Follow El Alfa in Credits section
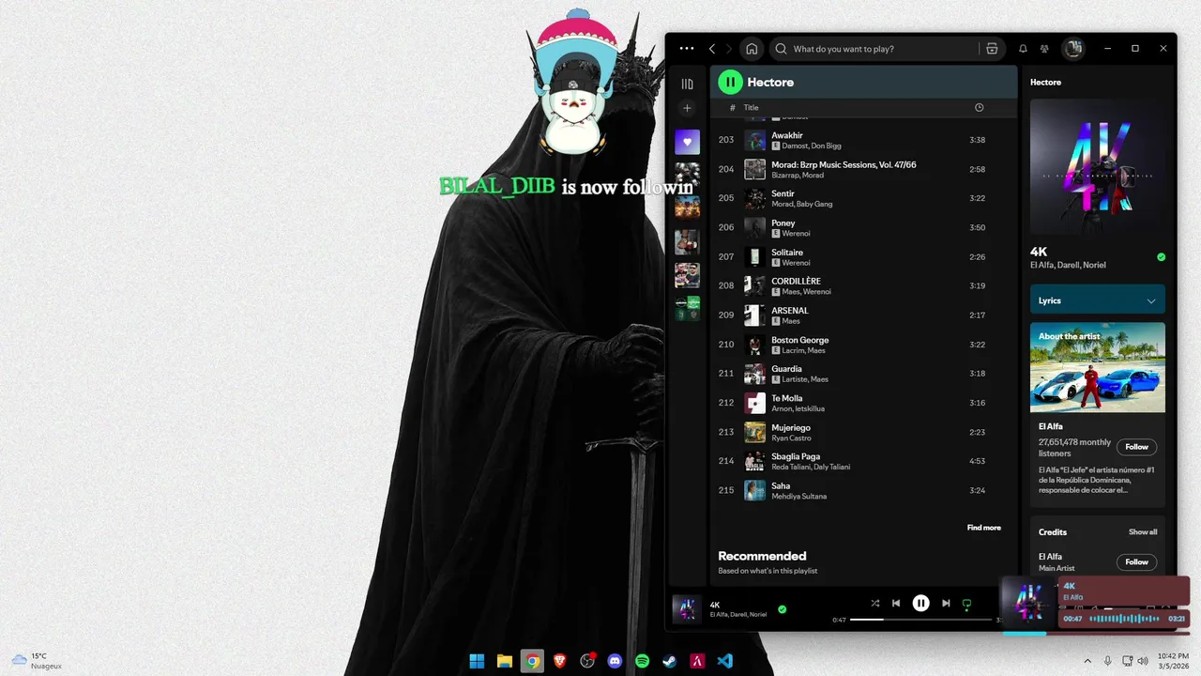 point(1136,561)
